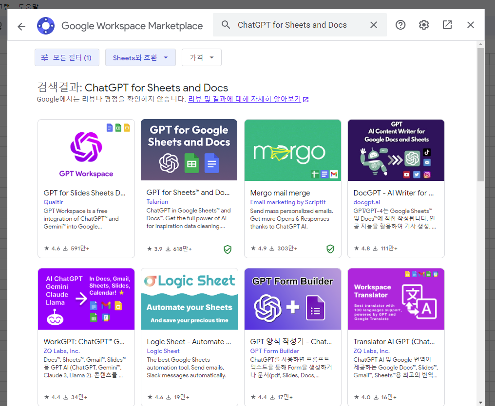
Task: Select the Logic Sheet - Automate title
Action: pyautogui.click(x=189, y=342)
